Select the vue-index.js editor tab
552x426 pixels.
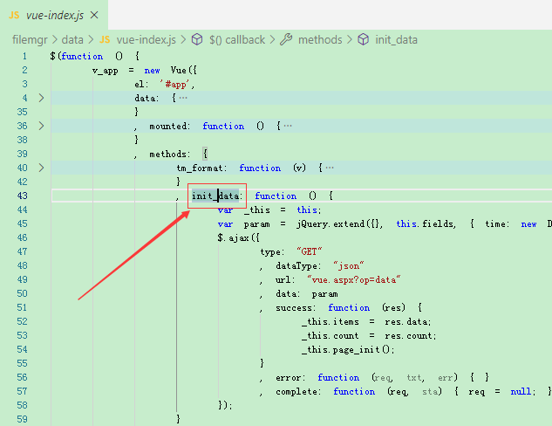pos(54,15)
